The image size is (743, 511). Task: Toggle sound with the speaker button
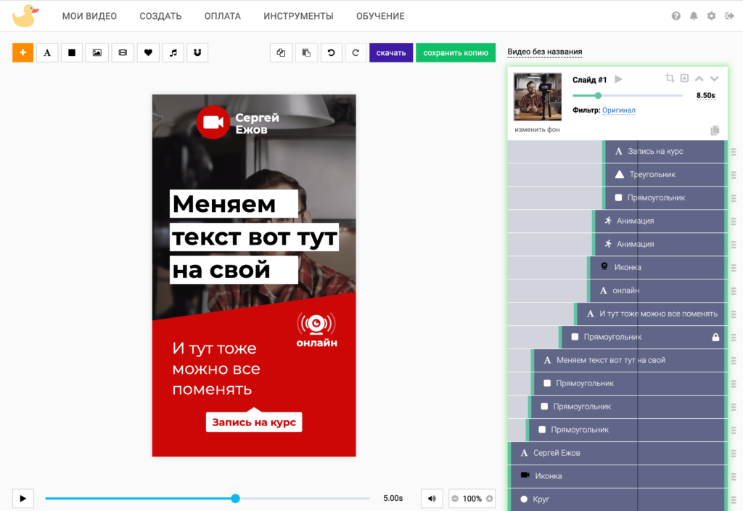(x=432, y=499)
